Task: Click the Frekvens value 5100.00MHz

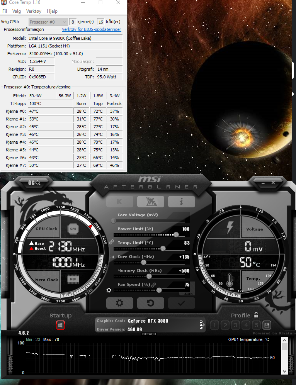Action: pos(75,54)
